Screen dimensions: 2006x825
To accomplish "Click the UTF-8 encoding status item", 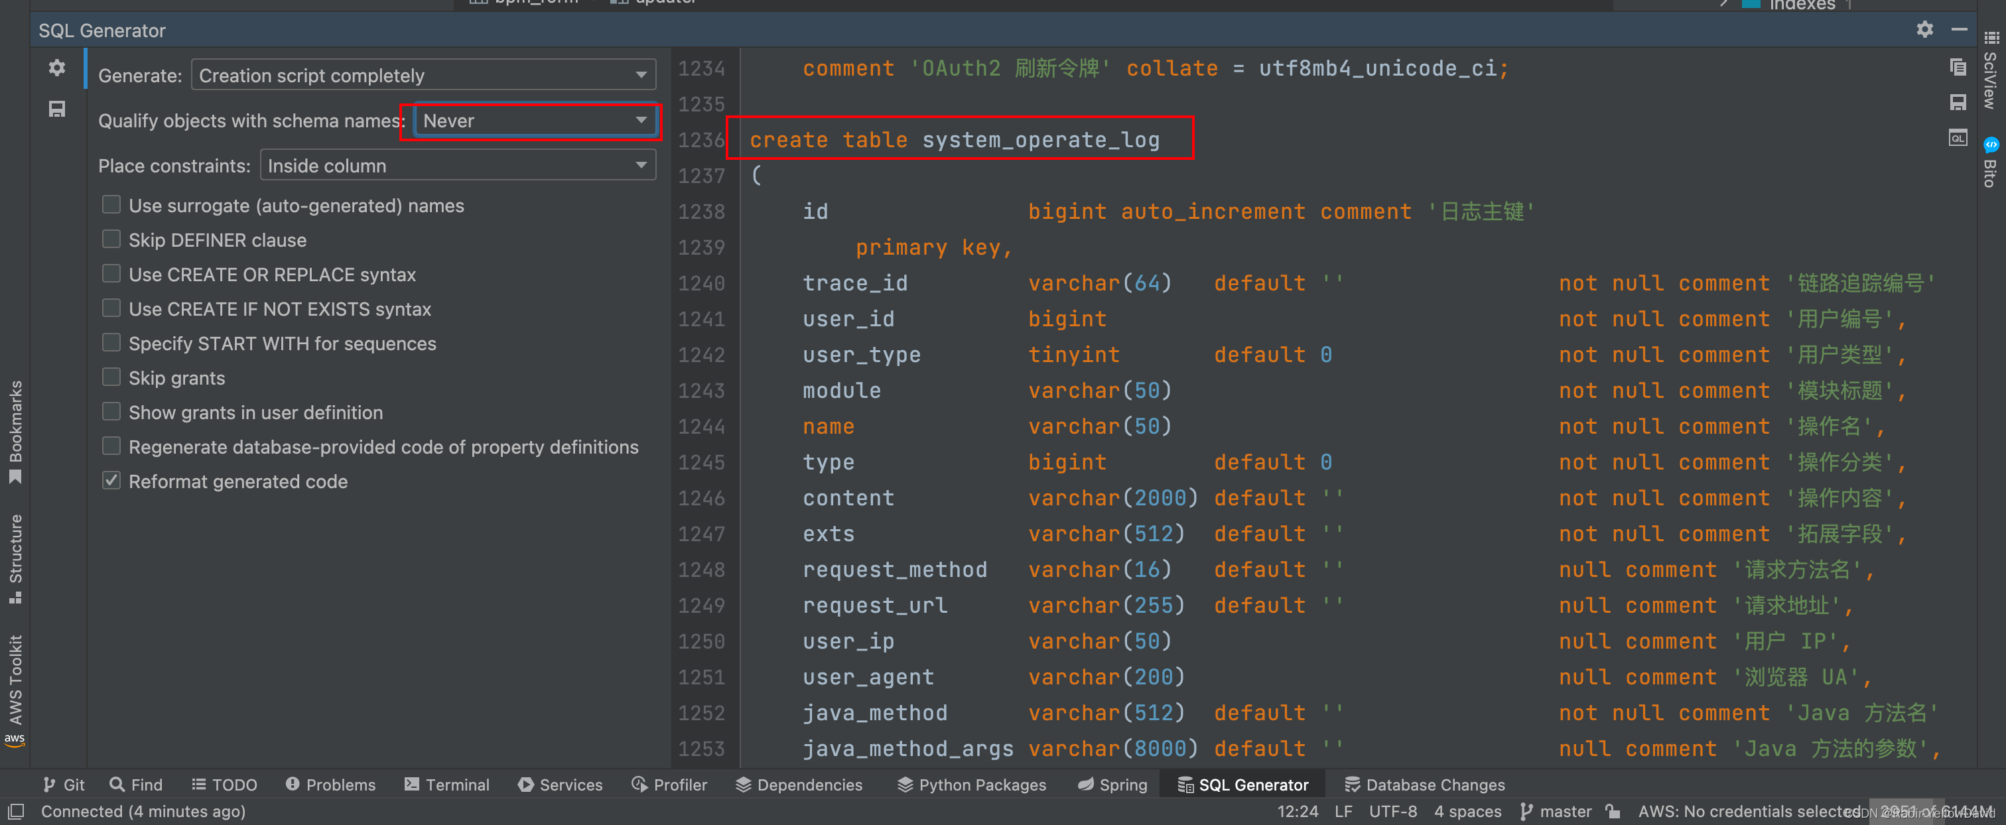I will [1392, 811].
